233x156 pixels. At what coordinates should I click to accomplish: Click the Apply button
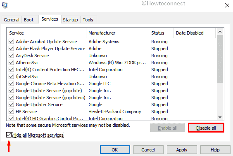point(182,150)
